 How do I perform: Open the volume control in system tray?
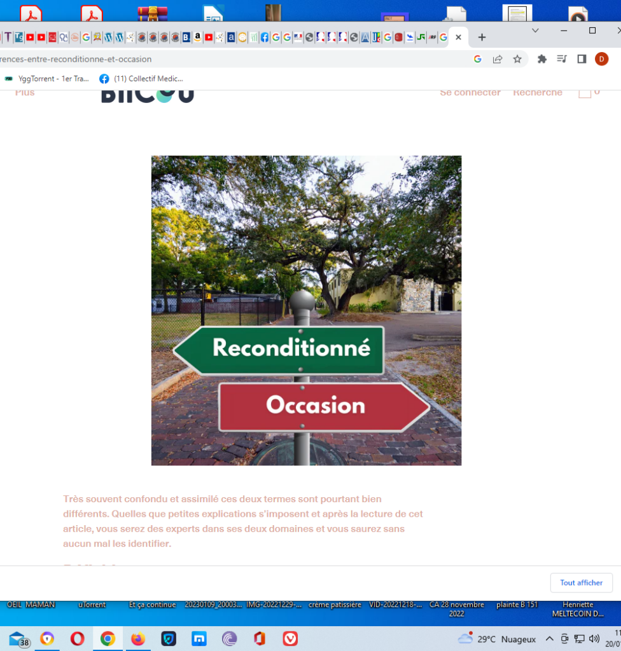click(x=594, y=638)
